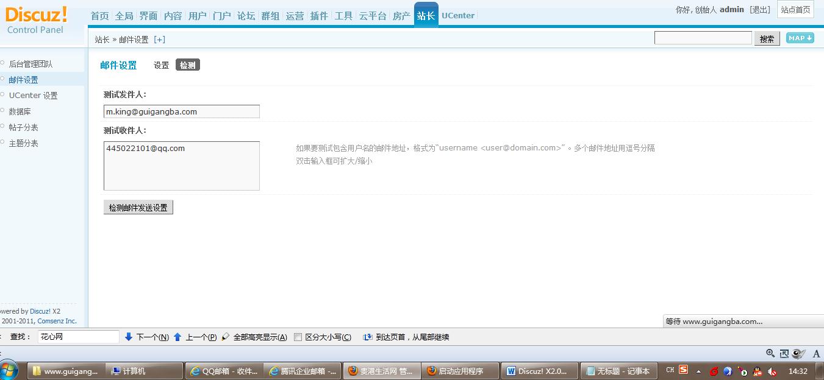The image size is (824, 380).
Task: Open the 首页 menu
Action: 99,16
